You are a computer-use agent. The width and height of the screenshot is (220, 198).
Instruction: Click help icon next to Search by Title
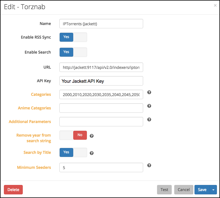coord(92,153)
